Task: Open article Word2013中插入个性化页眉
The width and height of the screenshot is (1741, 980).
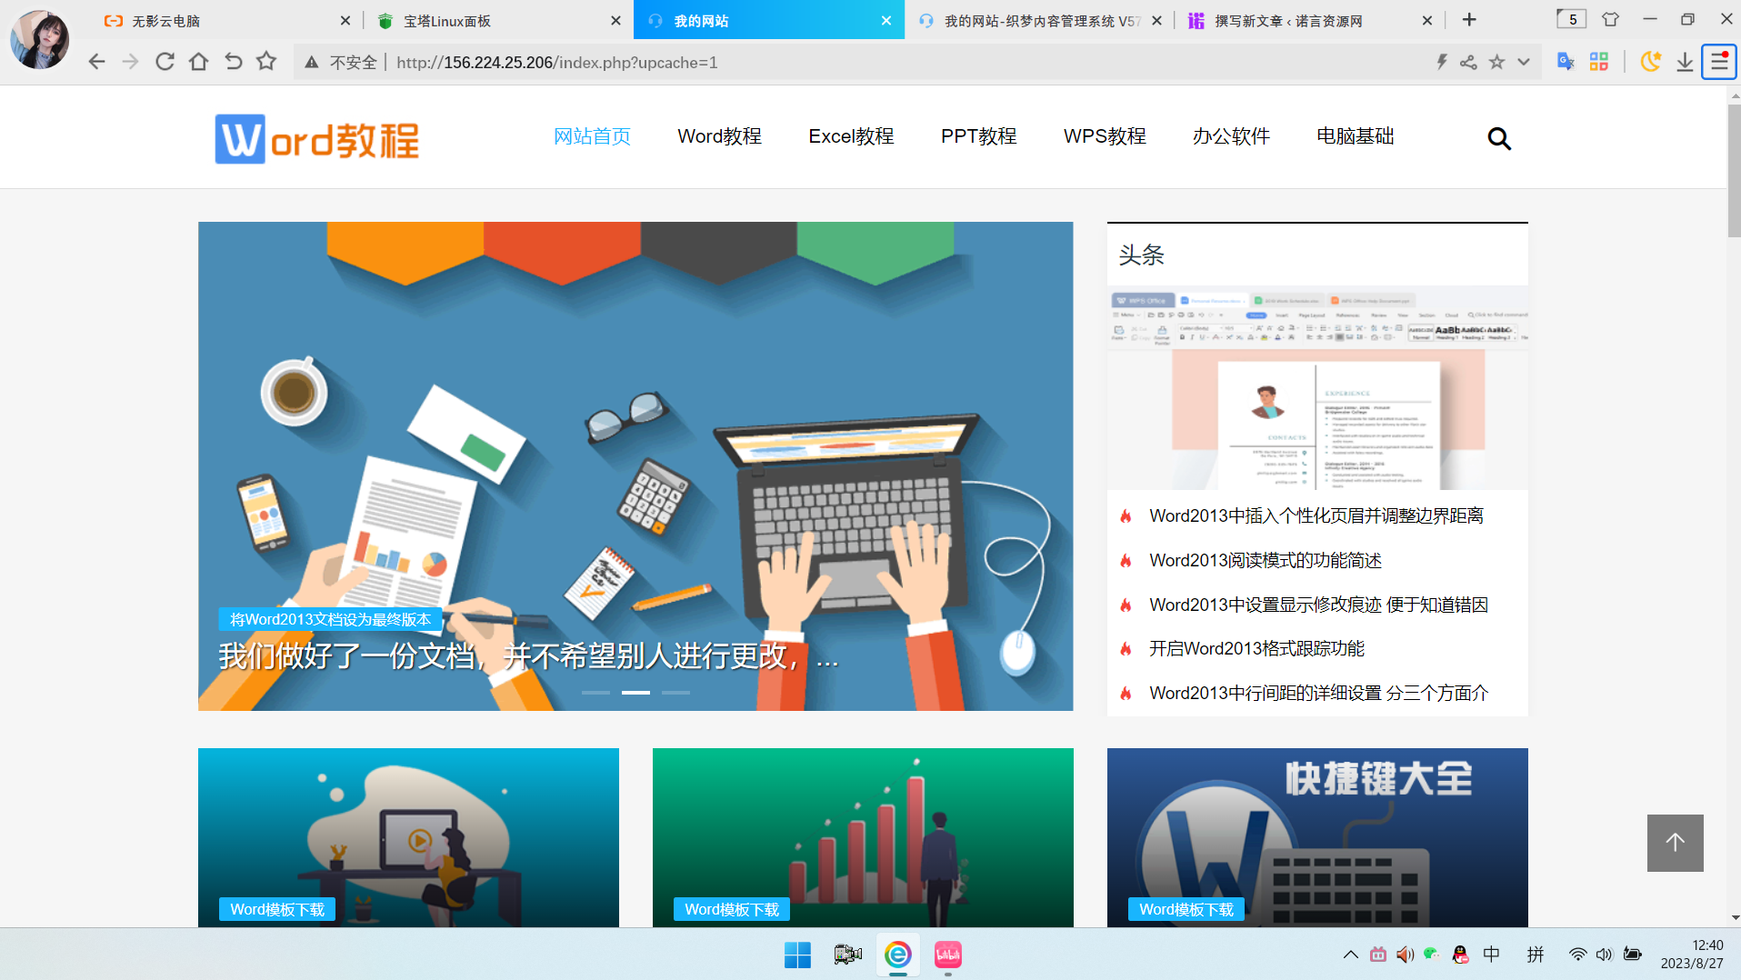Action: [x=1316, y=515]
